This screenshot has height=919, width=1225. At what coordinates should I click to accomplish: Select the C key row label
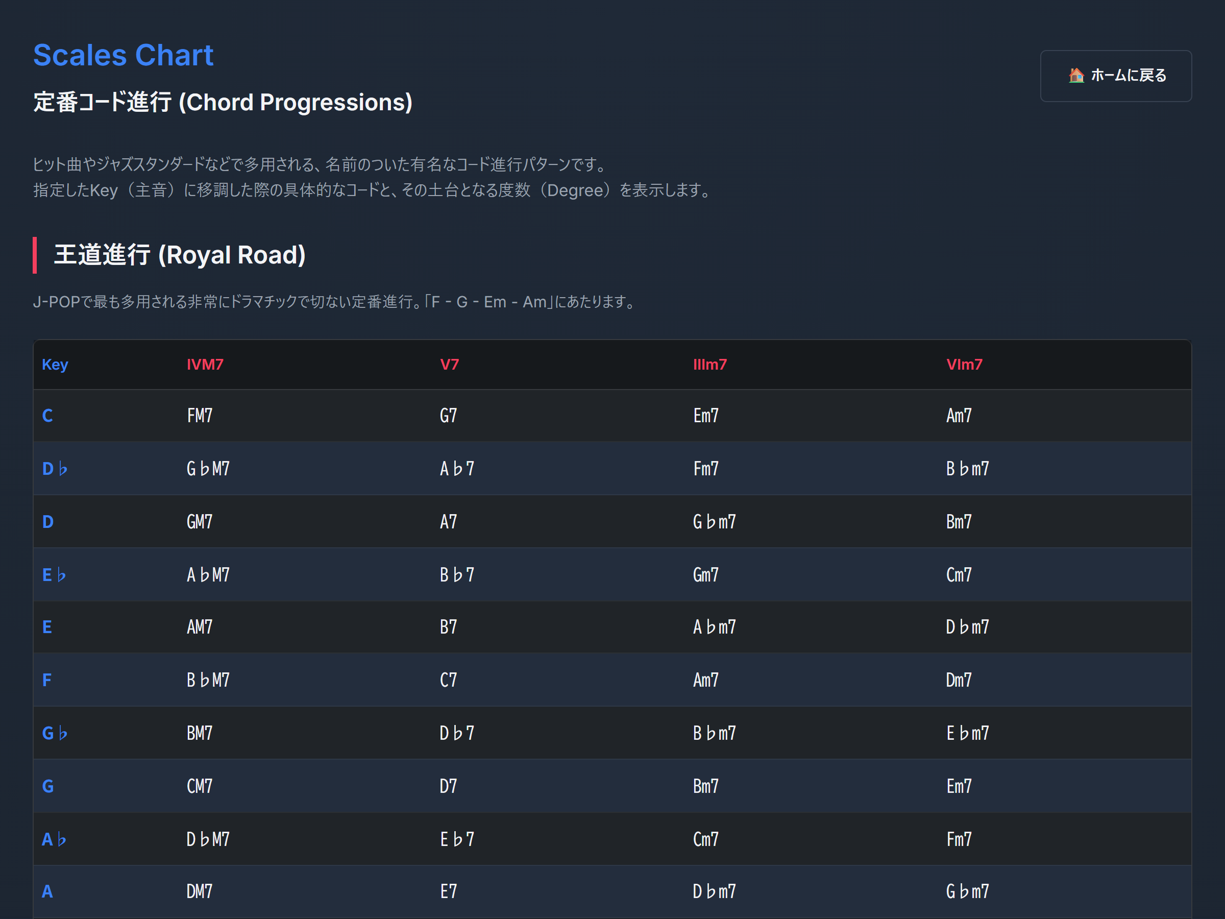(x=47, y=416)
